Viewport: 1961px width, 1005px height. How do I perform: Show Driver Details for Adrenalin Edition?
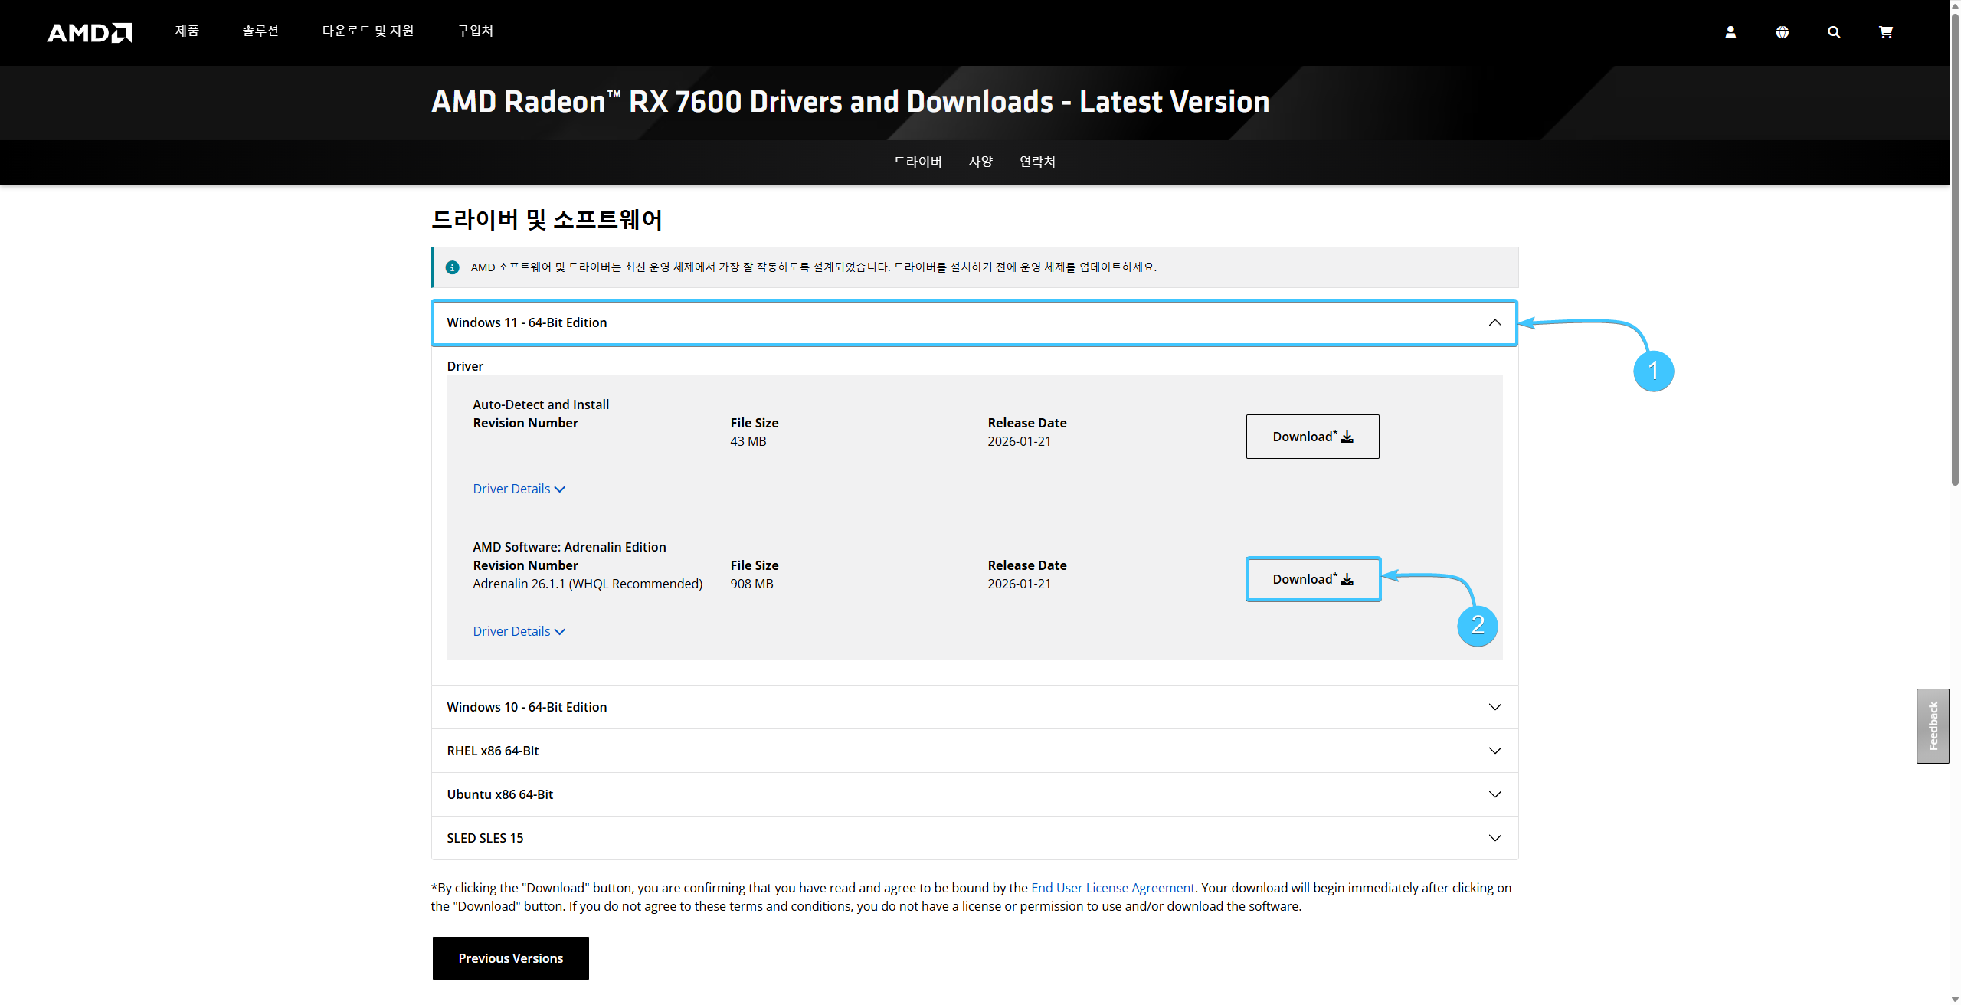click(x=519, y=631)
